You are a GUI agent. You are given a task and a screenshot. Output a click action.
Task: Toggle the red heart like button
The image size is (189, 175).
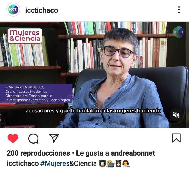[13, 138]
